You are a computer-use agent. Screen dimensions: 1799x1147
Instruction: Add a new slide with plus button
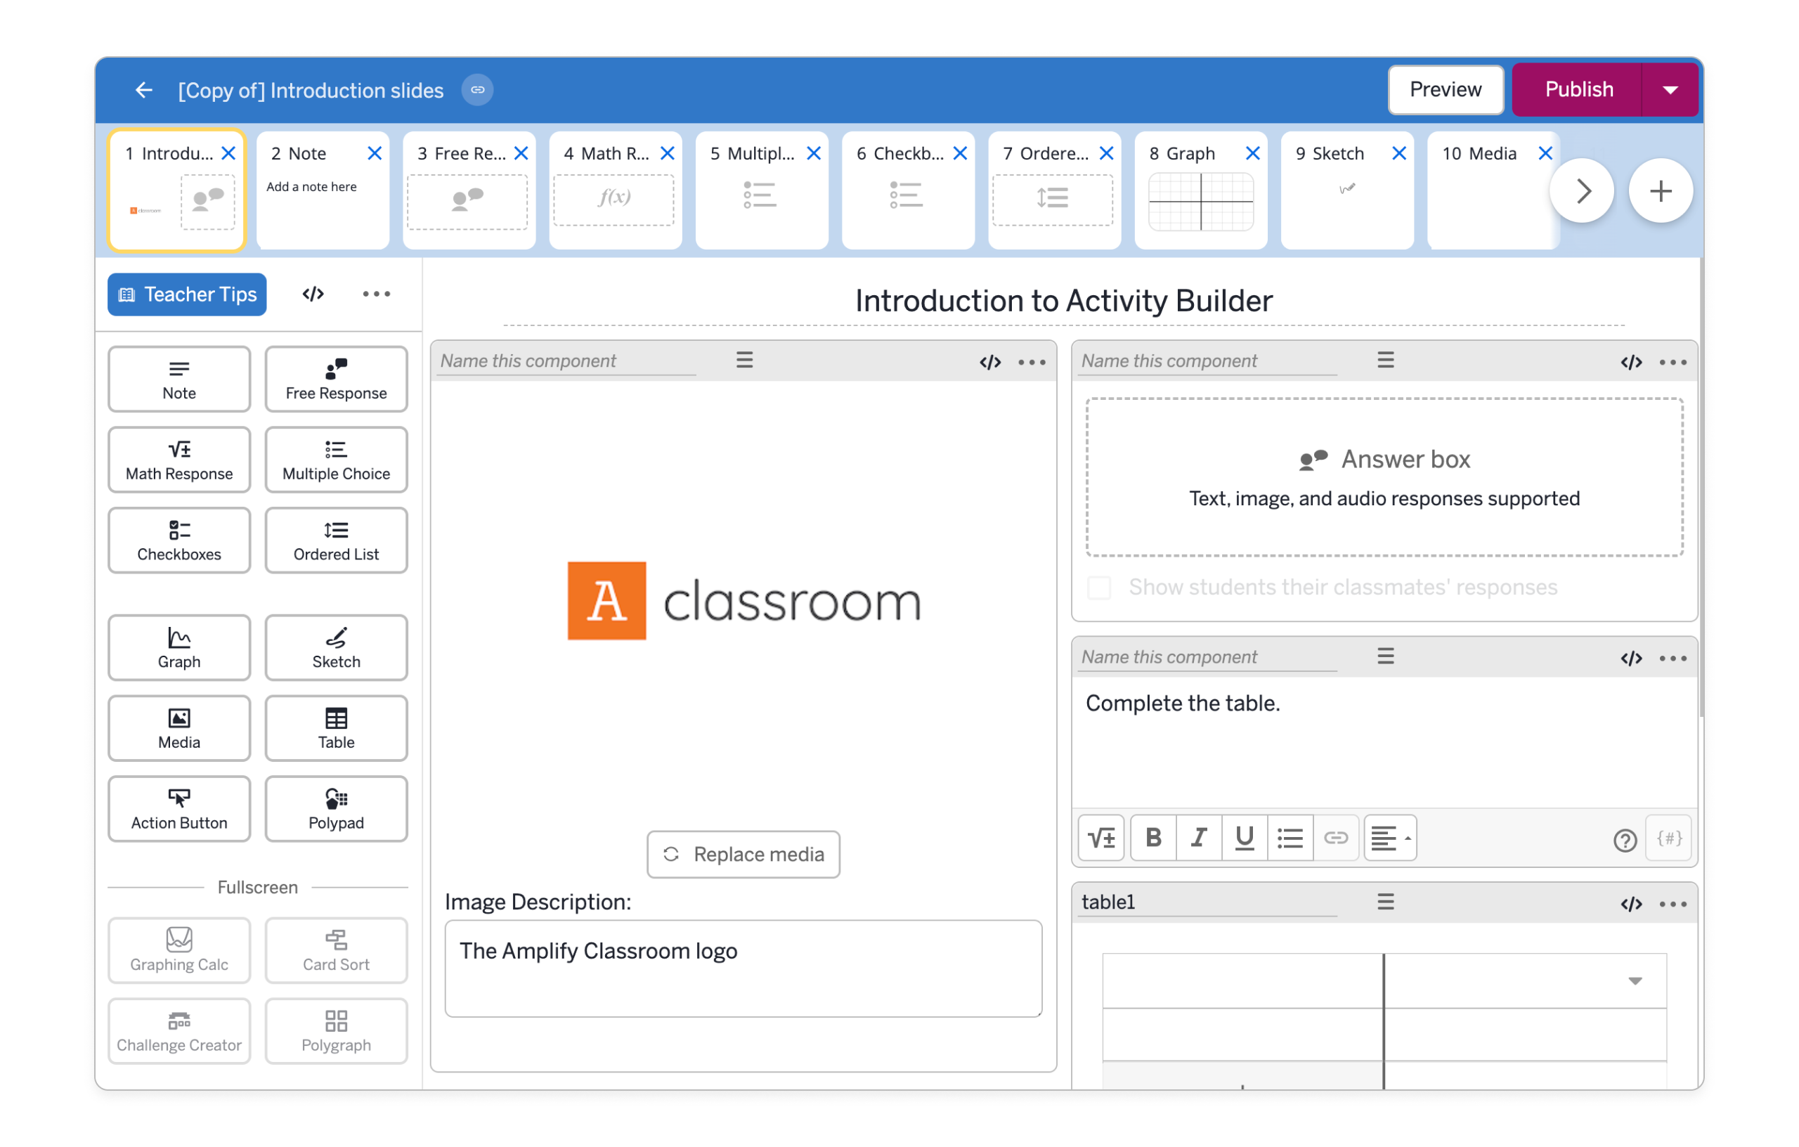pyautogui.click(x=1661, y=192)
